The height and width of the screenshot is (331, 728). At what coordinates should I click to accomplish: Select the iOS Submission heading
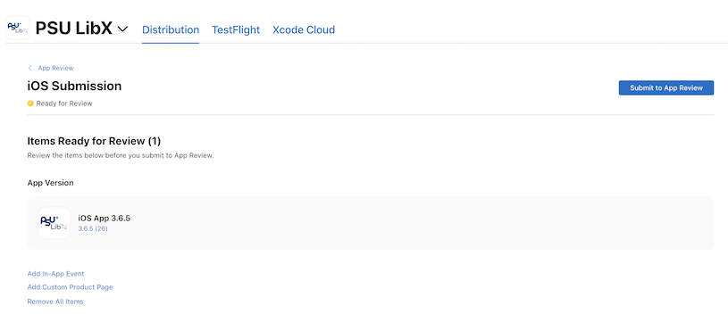tap(74, 86)
